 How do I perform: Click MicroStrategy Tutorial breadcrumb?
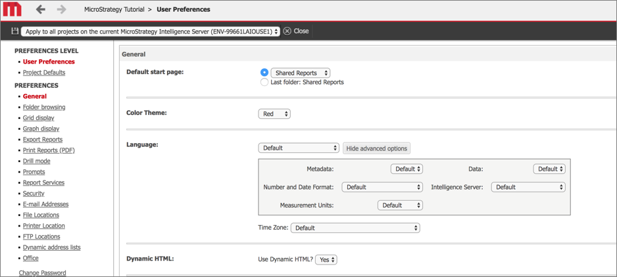[x=114, y=9]
